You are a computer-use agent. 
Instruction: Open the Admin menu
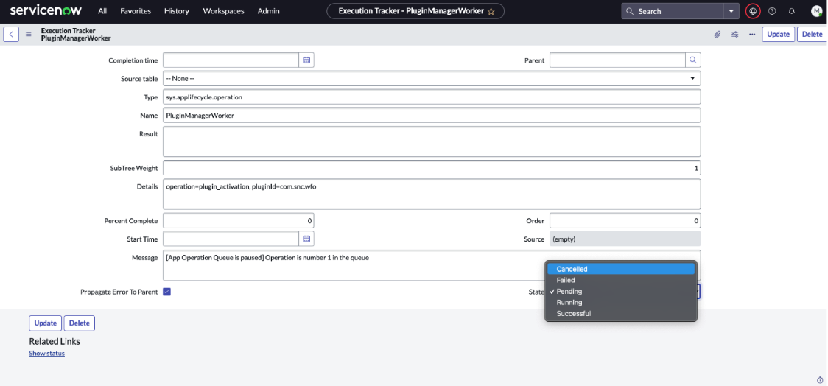point(269,11)
